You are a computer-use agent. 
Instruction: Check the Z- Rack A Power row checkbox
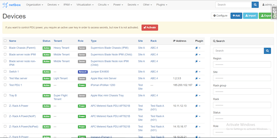(x=5, y=106)
